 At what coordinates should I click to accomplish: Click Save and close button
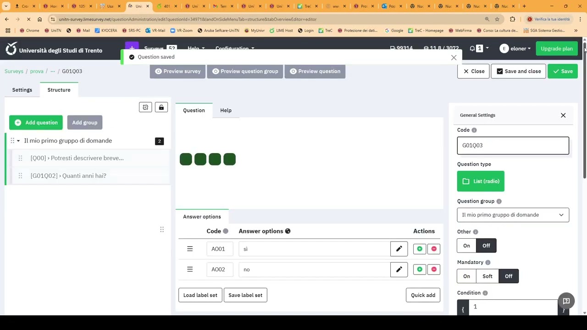[519, 71]
